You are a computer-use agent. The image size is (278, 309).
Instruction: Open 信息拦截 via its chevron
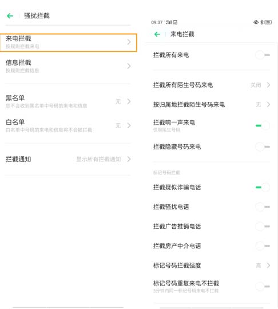pos(129,66)
